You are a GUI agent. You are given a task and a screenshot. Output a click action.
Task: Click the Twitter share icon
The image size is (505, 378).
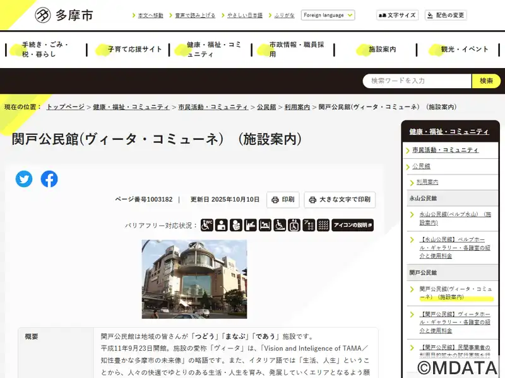pyautogui.click(x=24, y=179)
